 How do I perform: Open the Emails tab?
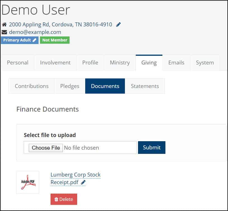point(176,63)
